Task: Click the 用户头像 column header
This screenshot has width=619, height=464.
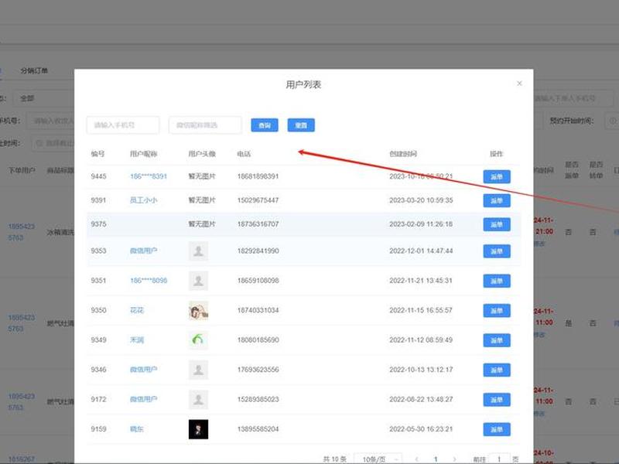Action: pos(202,154)
